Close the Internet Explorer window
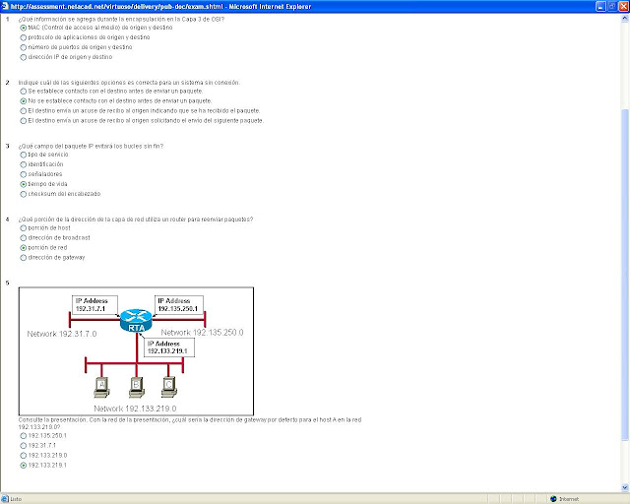The width and height of the screenshot is (630, 504). 623,7
